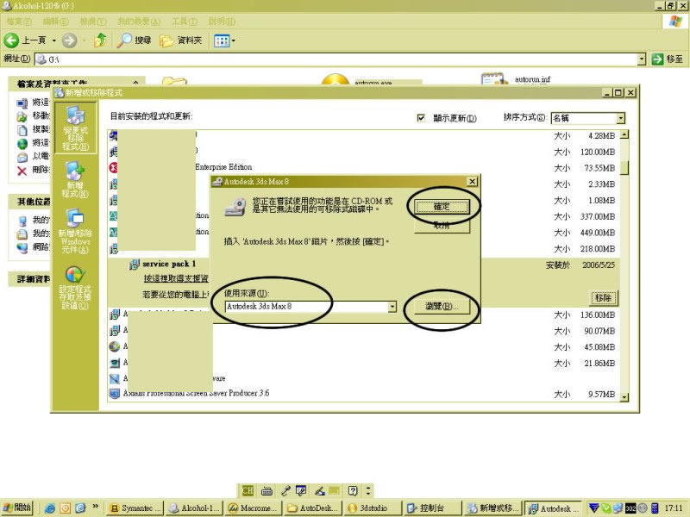The height and width of the screenshot is (517, 690).
Task: Click scroll-up arrow of program list
Action: (x=624, y=134)
